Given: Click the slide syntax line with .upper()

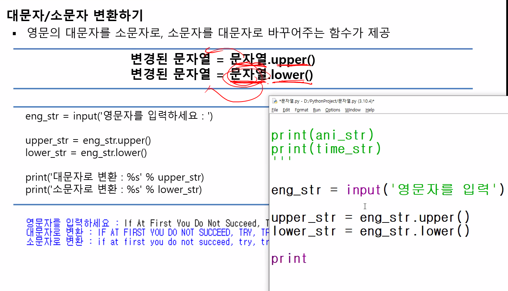Looking at the screenshot, I should (x=223, y=60).
